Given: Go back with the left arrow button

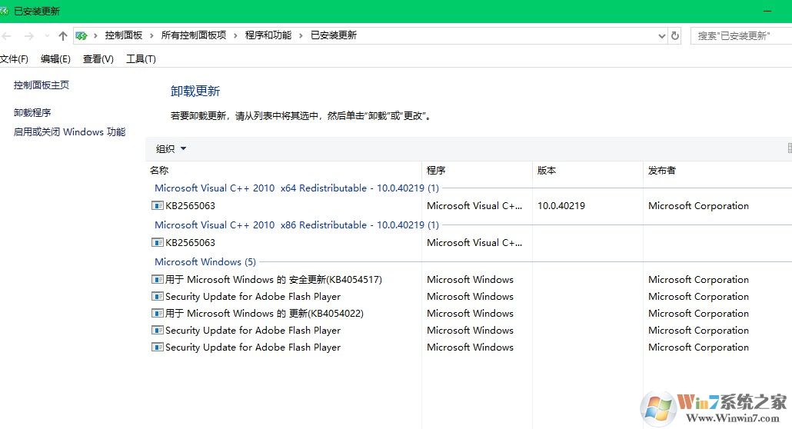Looking at the screenshot, I should (6, 36).
